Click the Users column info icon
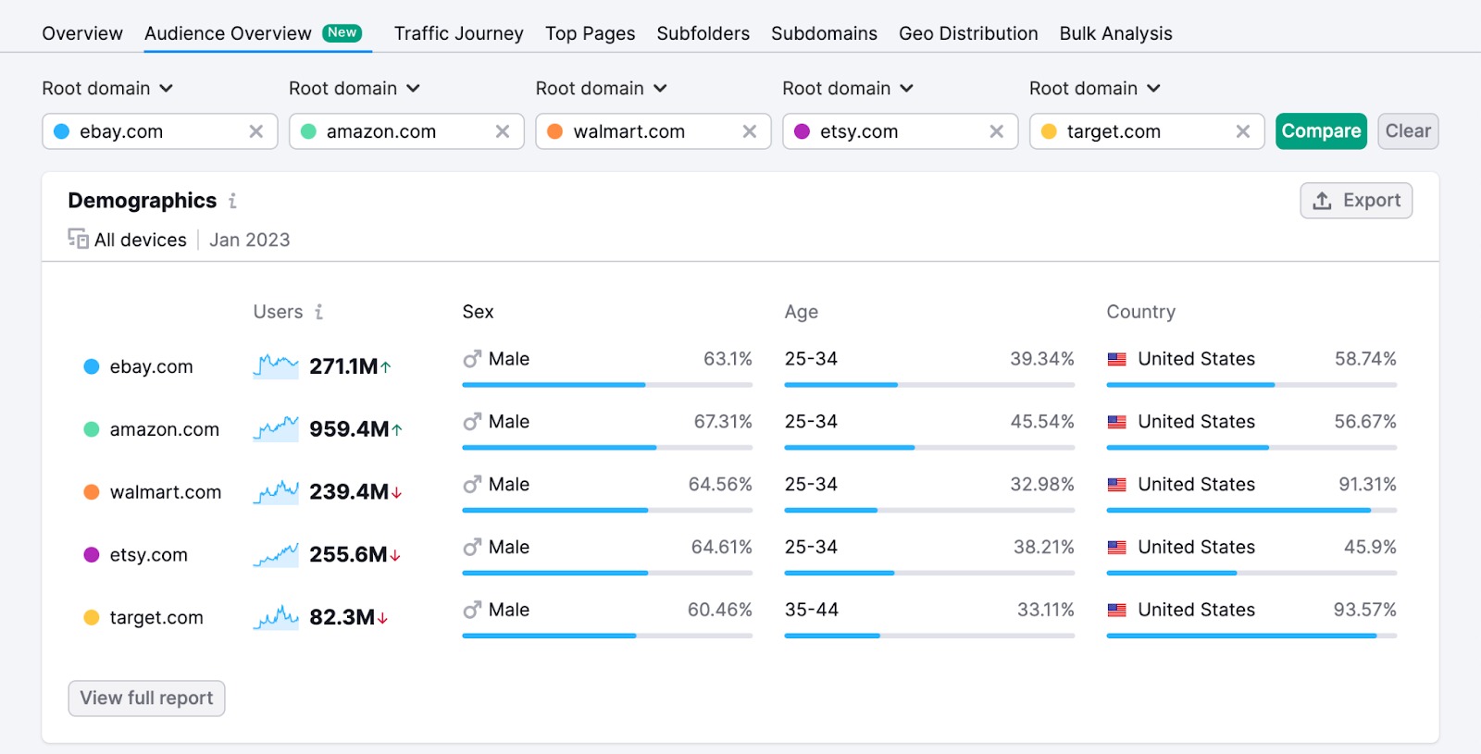This screenshot has width=1481, height=754. click(318, 312)
